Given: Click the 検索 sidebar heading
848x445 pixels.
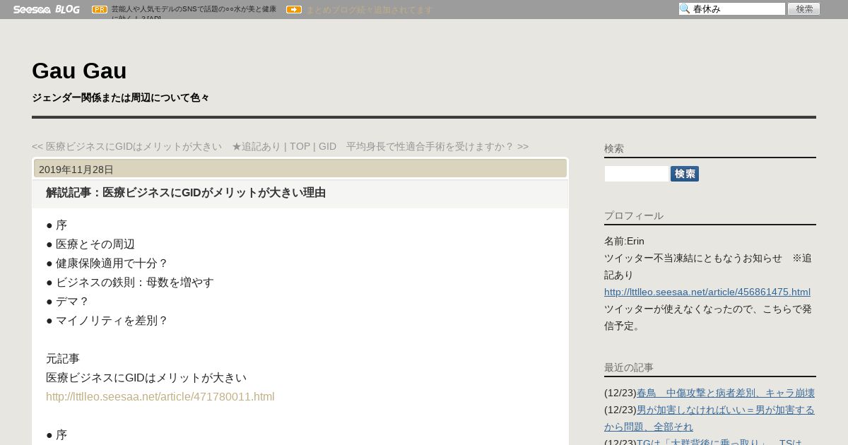Looking at the screenshot, I should click(x=614, y=148).
